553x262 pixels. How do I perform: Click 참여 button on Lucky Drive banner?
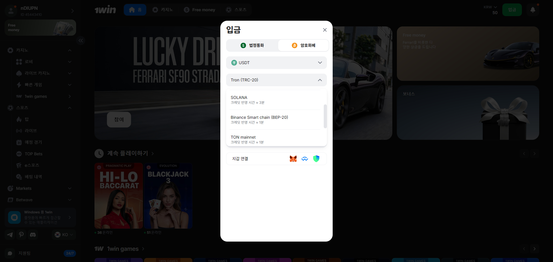[119, 120]
